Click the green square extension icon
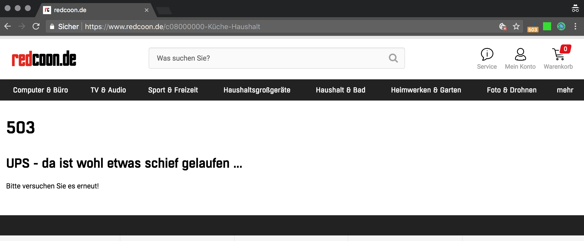The height and width of the screenshot is (241, 584). click(x=547, y=26)
